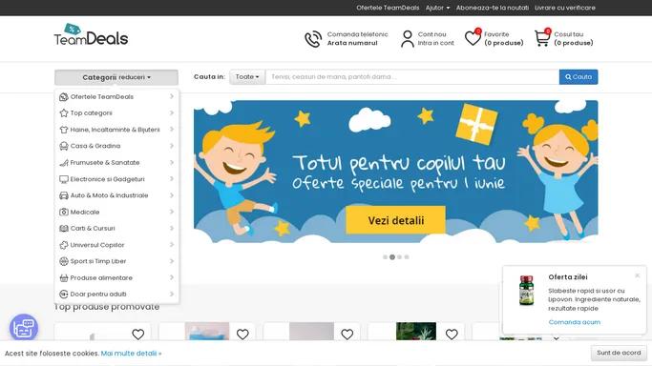Click the Lipovon product thumbnail
Screen dimensions: 652x366
(x=526, y=291)
